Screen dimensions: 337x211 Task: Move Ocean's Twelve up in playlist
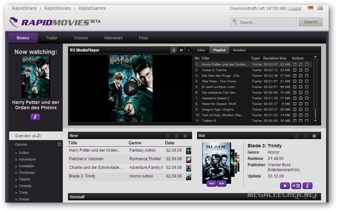295,70
